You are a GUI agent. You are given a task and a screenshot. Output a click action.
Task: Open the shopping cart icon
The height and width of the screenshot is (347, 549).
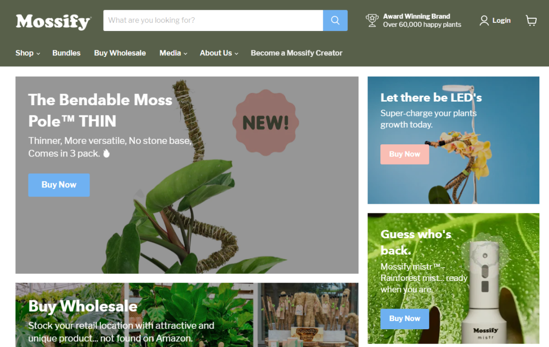click(x=531, y=21)
